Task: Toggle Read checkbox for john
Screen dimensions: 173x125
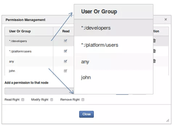Action: (x=65, y=71)
